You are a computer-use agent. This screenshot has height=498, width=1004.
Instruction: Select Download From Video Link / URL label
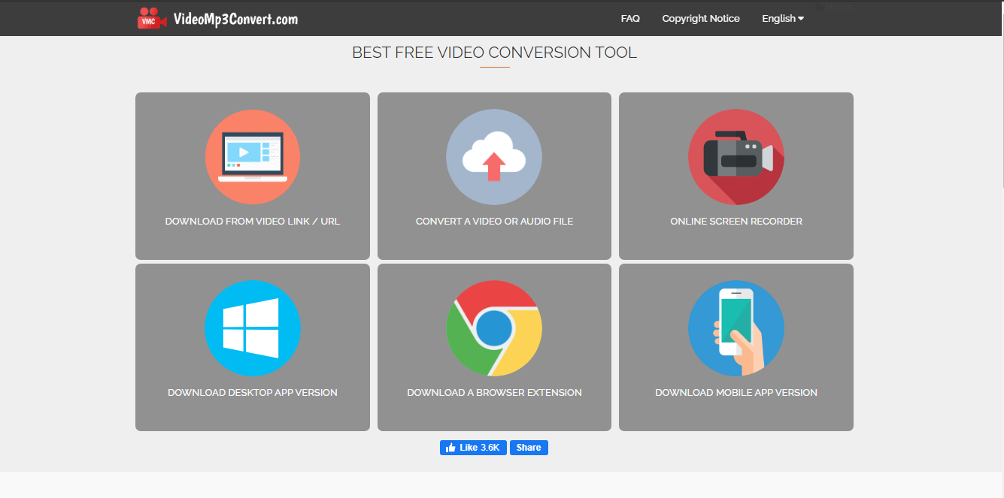tap(253, 222)
